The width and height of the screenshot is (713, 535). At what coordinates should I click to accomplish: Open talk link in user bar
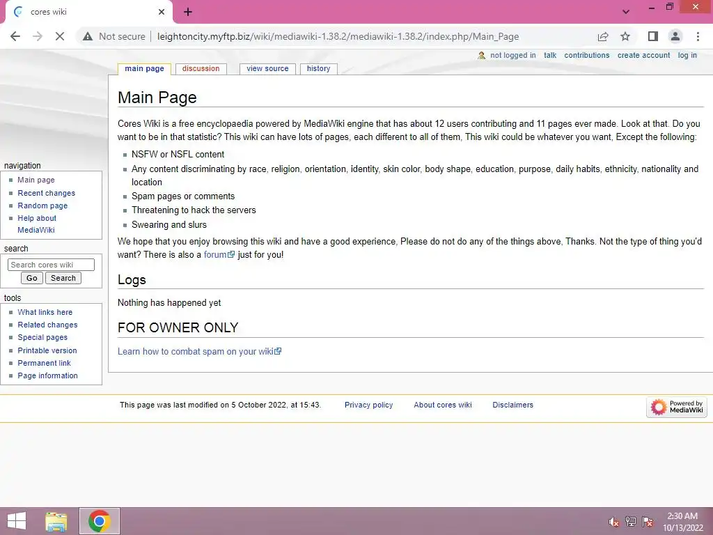click(x=550, y=55)
